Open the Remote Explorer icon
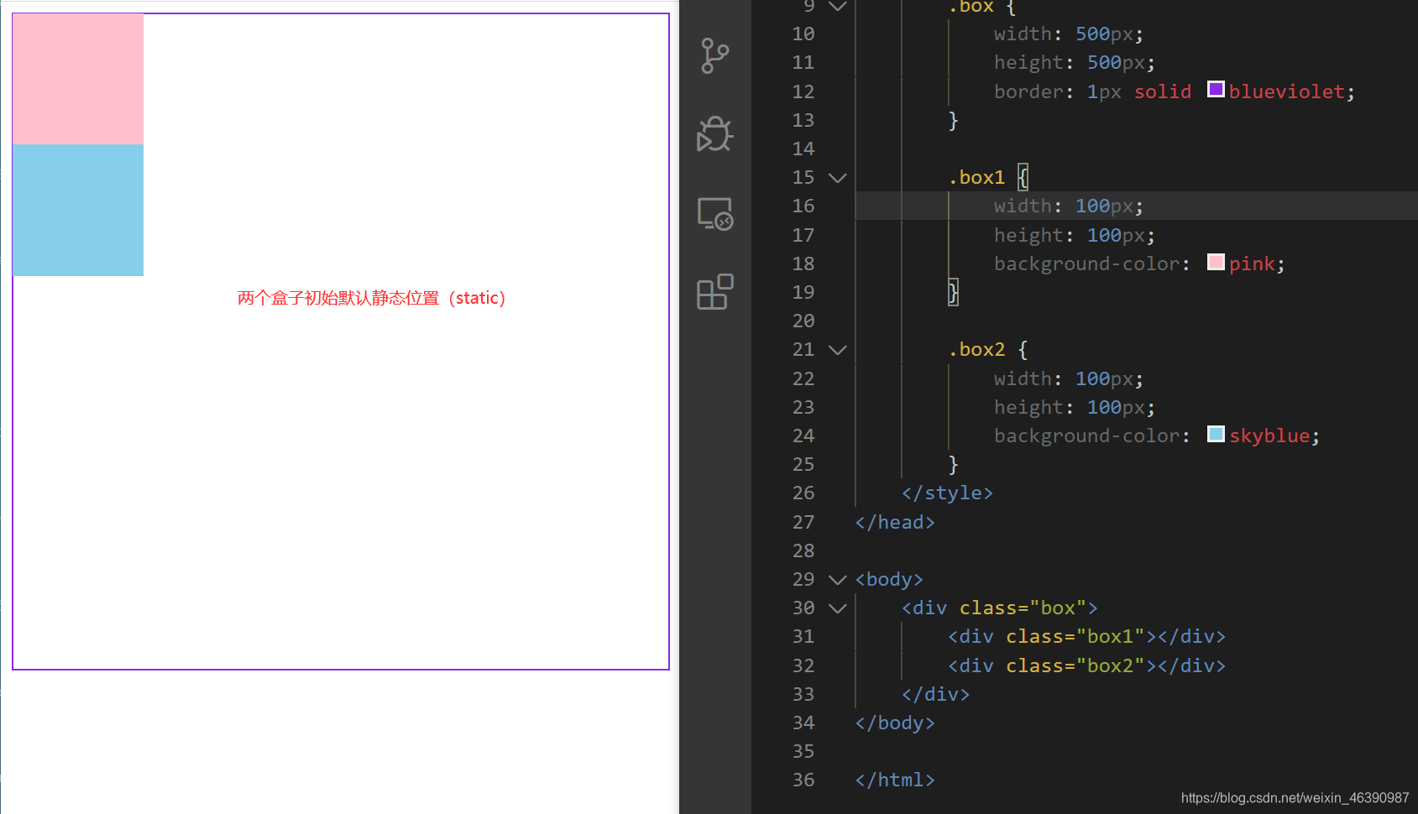The width and height of the screenshot is (1418, 814). [715, 214]
